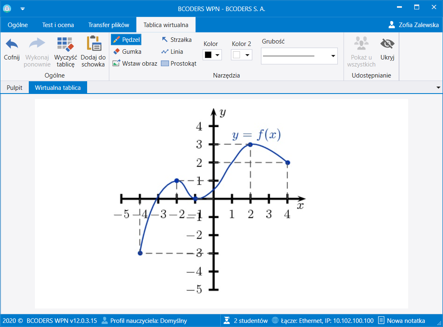Screen dimensions: 443x327
Task: Select the Tablica wirtualna ribbon tab
Action: coord(166,25)
